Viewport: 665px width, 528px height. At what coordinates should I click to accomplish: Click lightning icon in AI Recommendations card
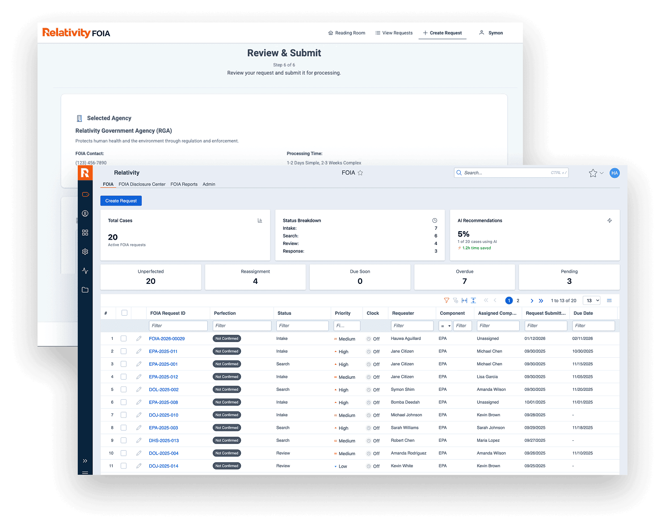(610, 220)
